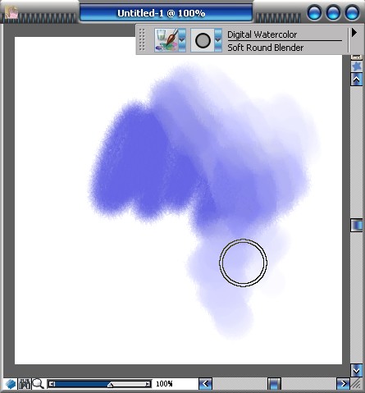Viewport: 365px width, 393px height.
Task: Click the vertical scrollbar up arrow
Action: 357,80
